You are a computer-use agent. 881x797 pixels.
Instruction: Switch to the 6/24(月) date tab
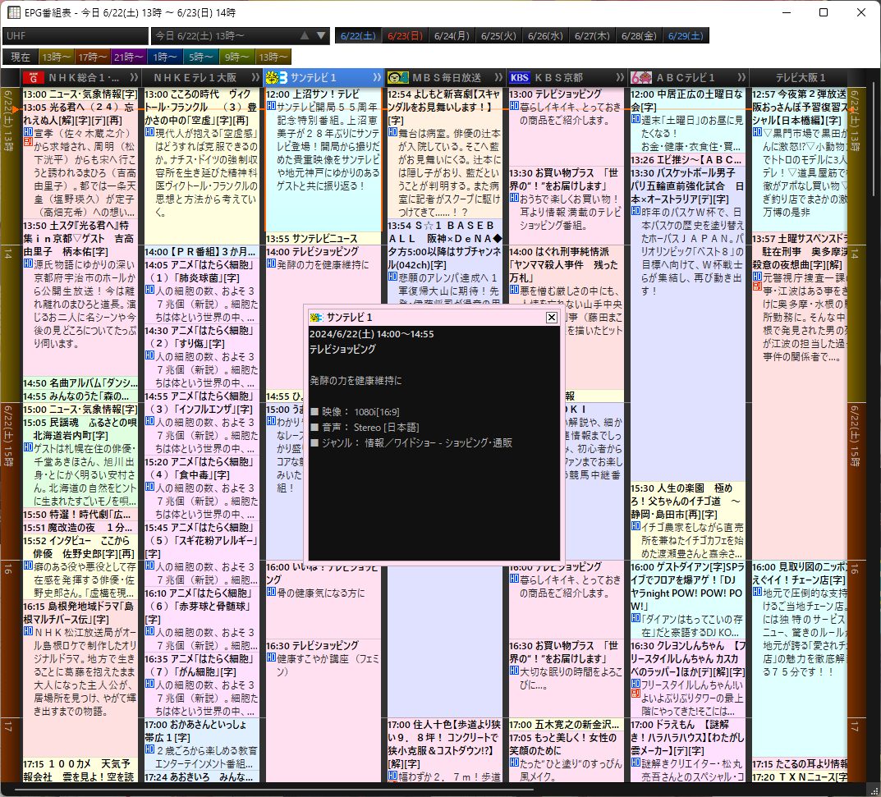click(452, 36)
